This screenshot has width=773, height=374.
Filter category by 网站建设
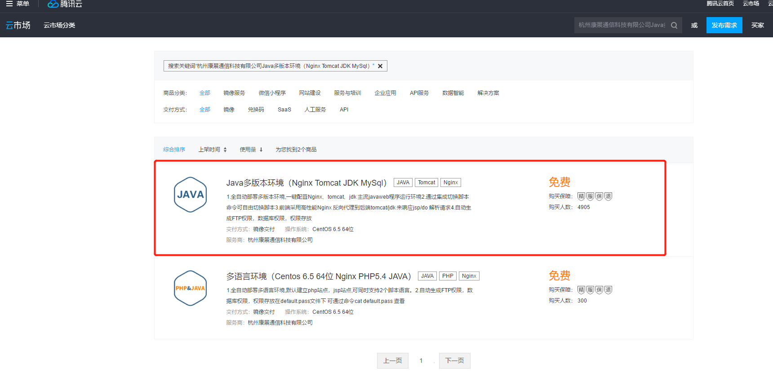point(310,93)
